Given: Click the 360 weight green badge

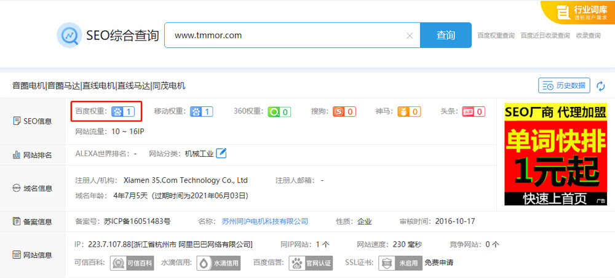Looking at the screenshot, I should [x=279, y=111].
